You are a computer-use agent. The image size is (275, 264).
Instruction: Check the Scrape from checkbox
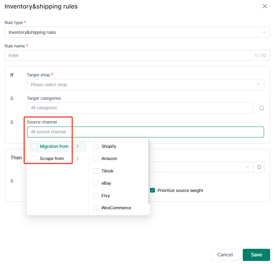tap(34, 158)
